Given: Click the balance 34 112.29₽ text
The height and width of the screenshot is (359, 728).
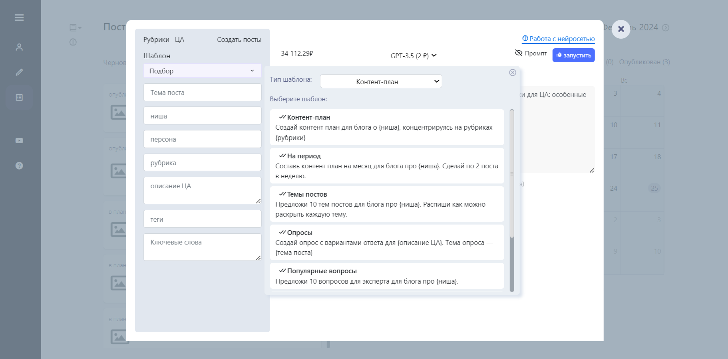Looking at the screenshot, I should pos(297,53).
